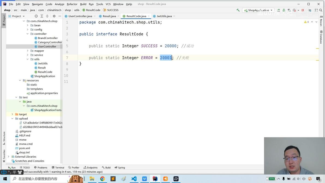Expand the mapper package folder
This screenshot has height=183, width=325.
click(28, 50)
